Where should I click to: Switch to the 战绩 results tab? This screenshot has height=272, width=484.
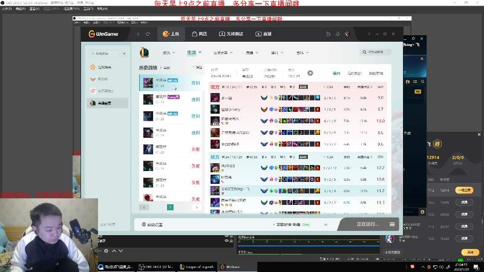click(x=336, y=73)
